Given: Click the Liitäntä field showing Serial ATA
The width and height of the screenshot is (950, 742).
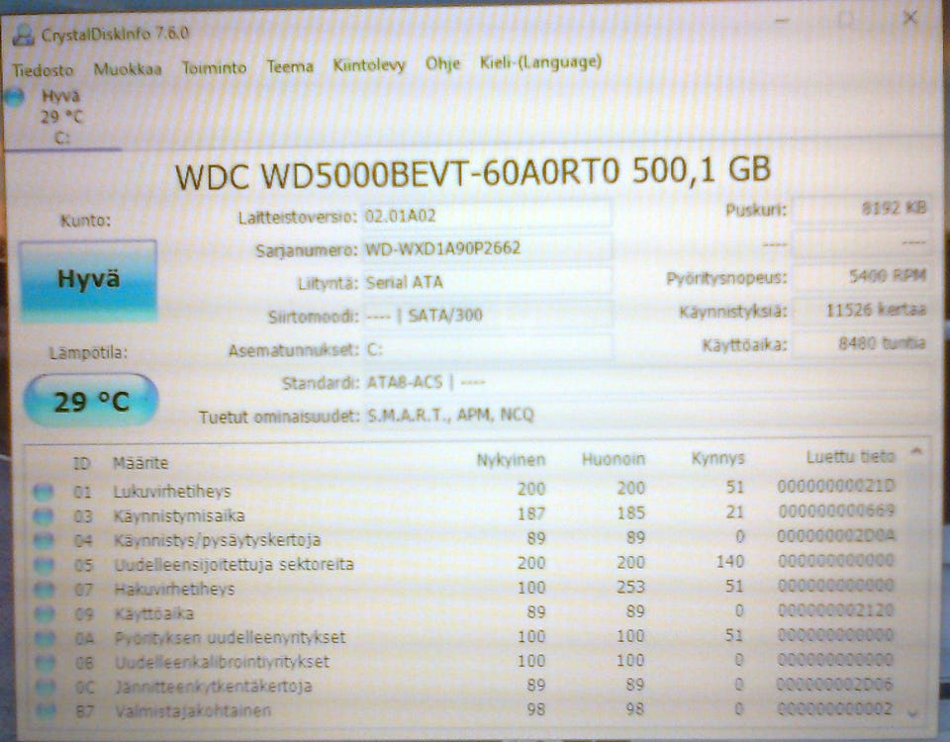Looking at the screenshot, I should [x=487, y=282].
